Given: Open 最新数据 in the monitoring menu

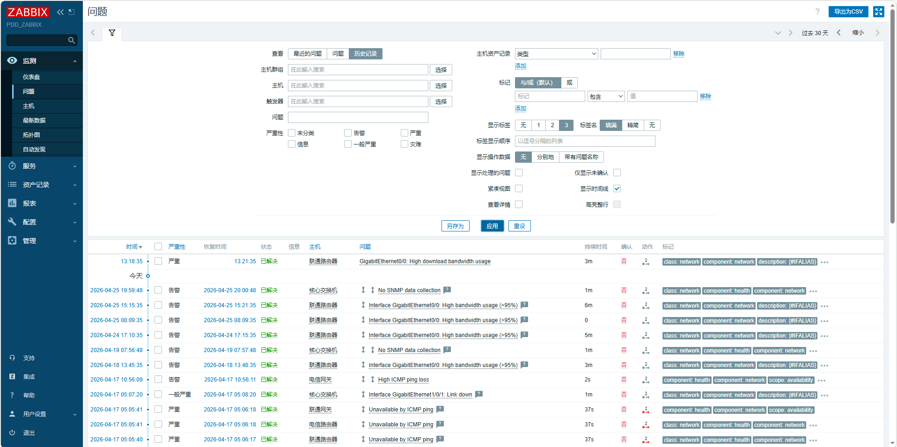Looking at the screenshot, I should 34,121.
